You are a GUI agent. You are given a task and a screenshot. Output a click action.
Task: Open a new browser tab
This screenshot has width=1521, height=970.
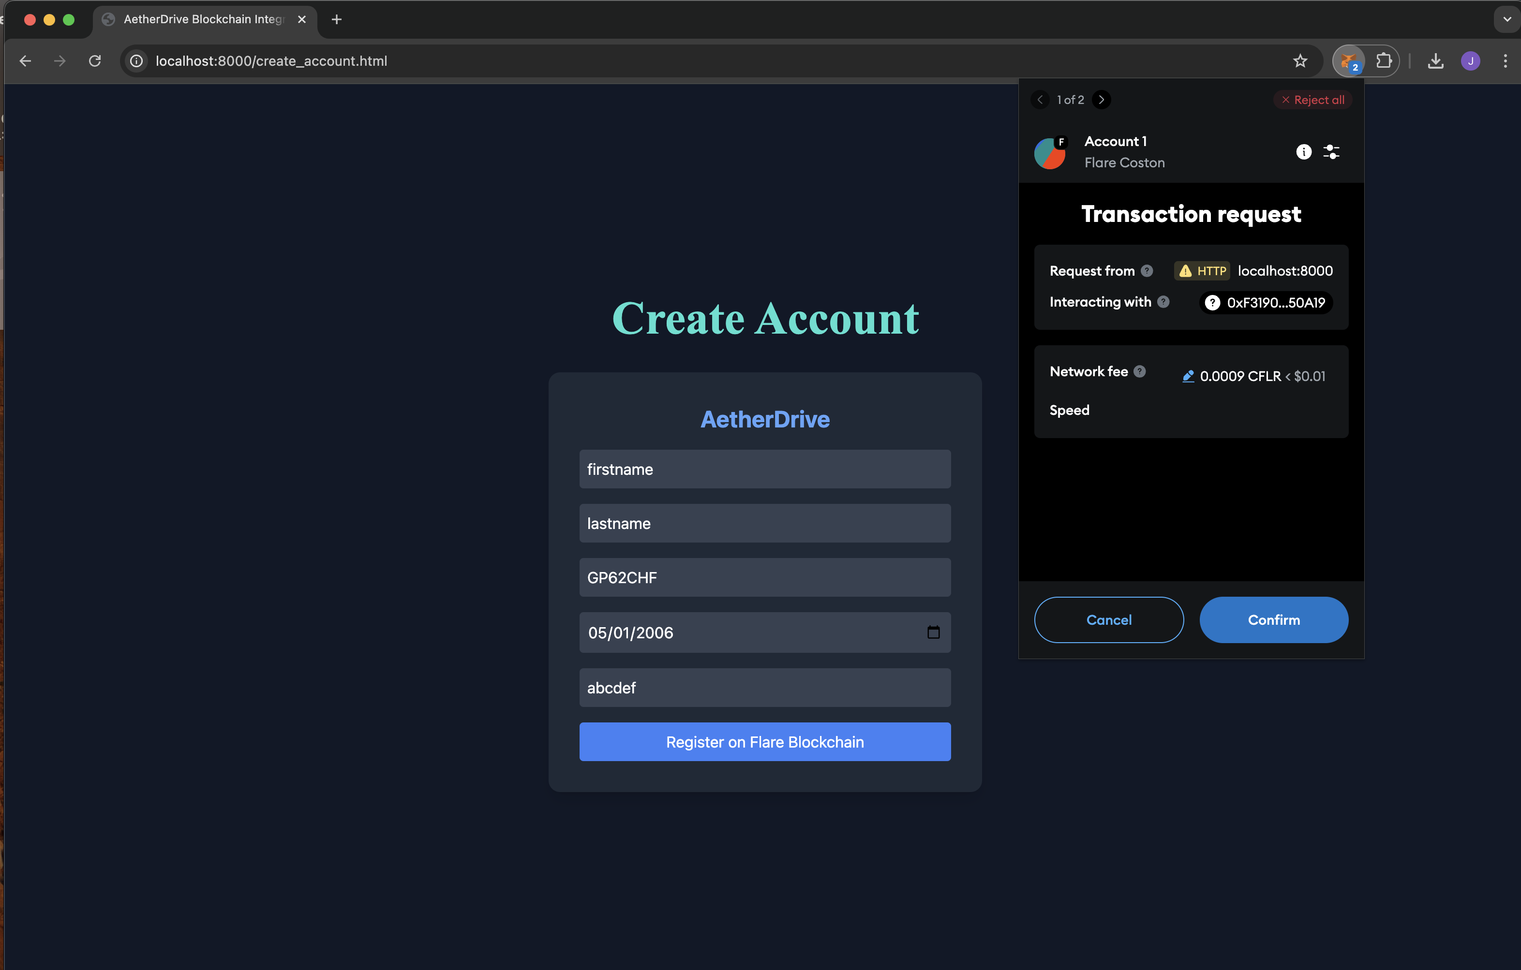[x=337, y=19]
